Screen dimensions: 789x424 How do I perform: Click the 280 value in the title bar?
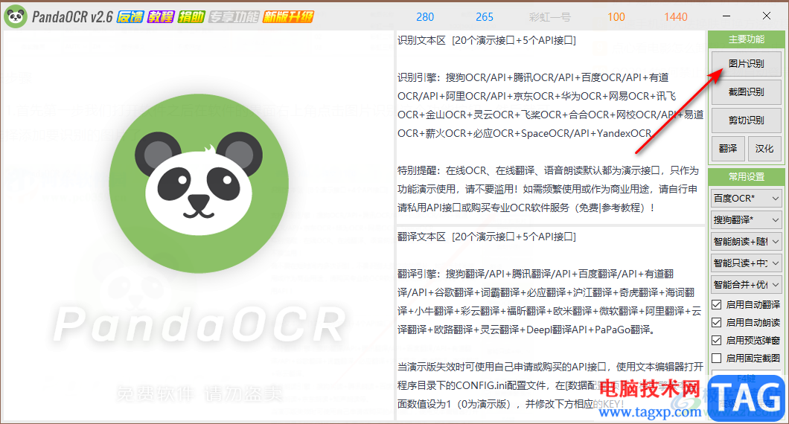point(425,17)
